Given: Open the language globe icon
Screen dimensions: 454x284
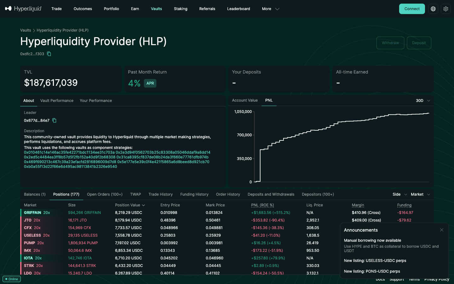Looking at the screenshot, I should 433,9.
